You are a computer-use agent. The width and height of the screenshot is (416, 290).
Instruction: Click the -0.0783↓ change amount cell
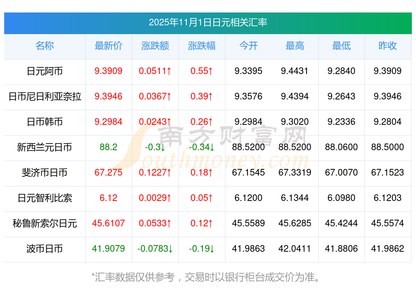[x=155, y=249]
